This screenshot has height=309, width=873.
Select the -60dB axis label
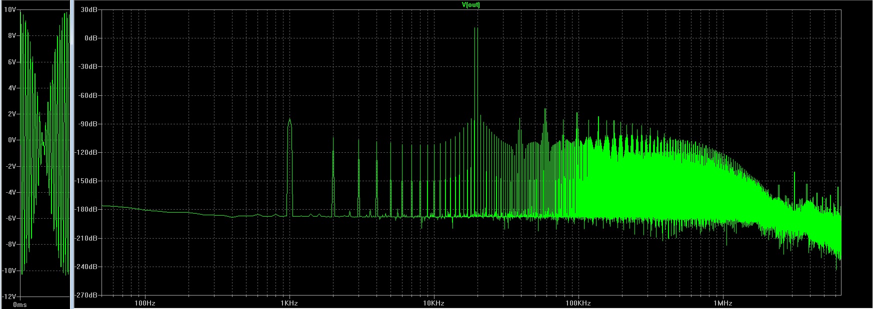(x=87, y=95)
